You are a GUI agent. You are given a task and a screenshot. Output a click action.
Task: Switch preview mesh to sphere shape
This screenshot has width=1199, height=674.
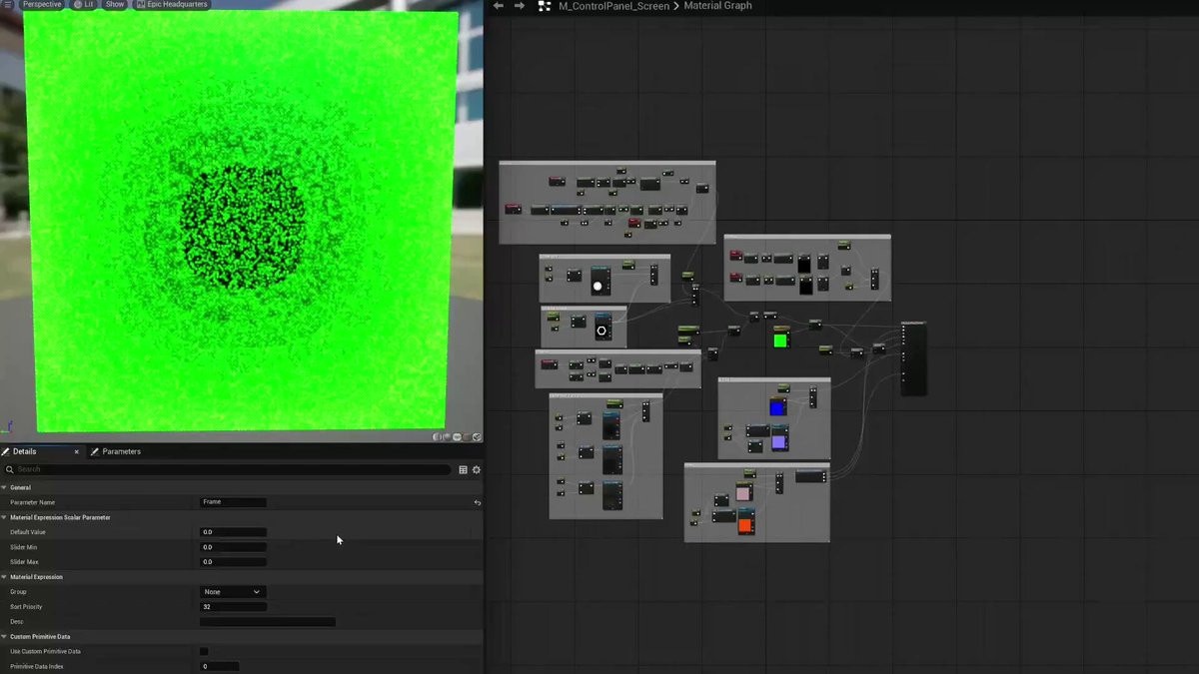point(447,436)
